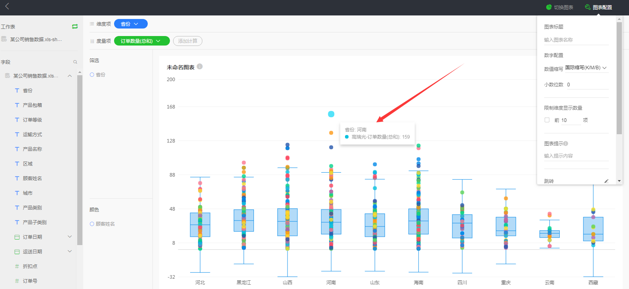Open field search with the magnifier icon
629x289 pixels.
(75, 62)
